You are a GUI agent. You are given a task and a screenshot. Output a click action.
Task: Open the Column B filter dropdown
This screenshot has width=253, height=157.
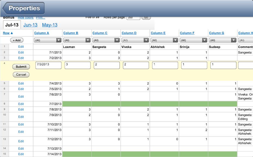(77, 40)
